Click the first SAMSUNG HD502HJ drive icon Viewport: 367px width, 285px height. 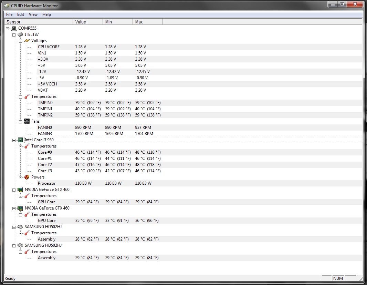coord(20,227)
